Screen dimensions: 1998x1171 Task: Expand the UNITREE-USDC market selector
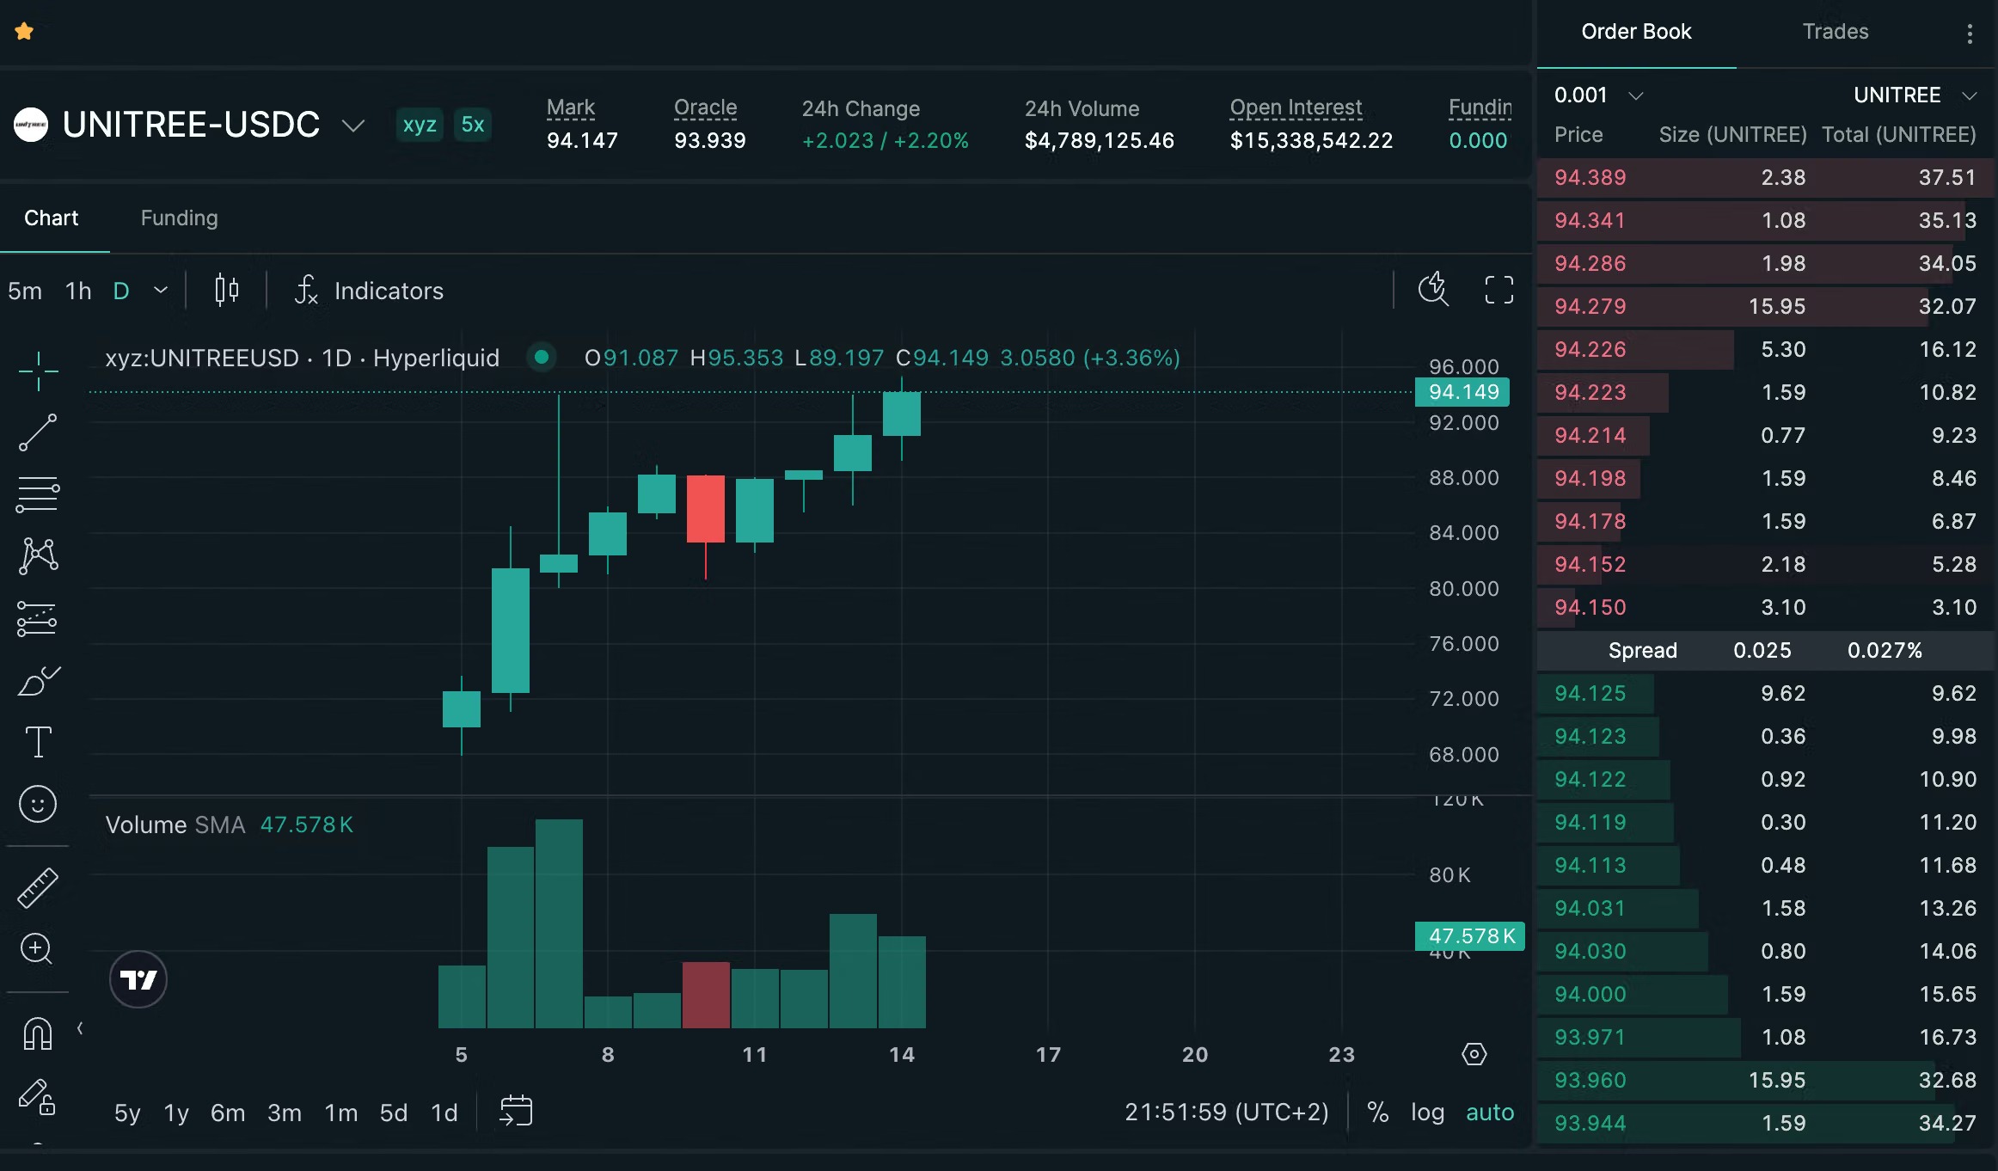(x=353, y=126)
